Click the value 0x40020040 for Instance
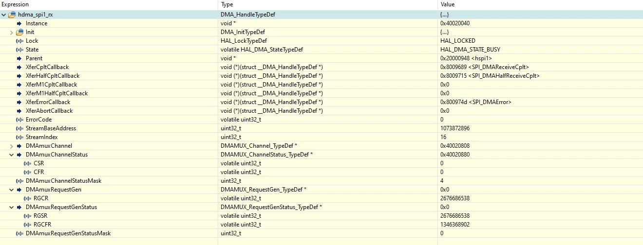643x245 pixels. click(455, 23)
